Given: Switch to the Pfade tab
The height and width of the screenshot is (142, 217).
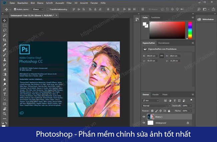Looking at the screenshot, I should point(165,95).
